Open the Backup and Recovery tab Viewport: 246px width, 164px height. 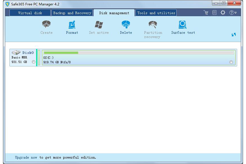pos(72,13)
